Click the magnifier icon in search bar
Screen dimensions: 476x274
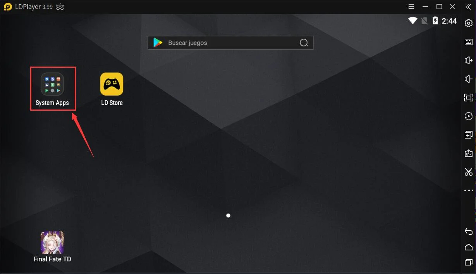pyautogui.click(x=304, y=43)
